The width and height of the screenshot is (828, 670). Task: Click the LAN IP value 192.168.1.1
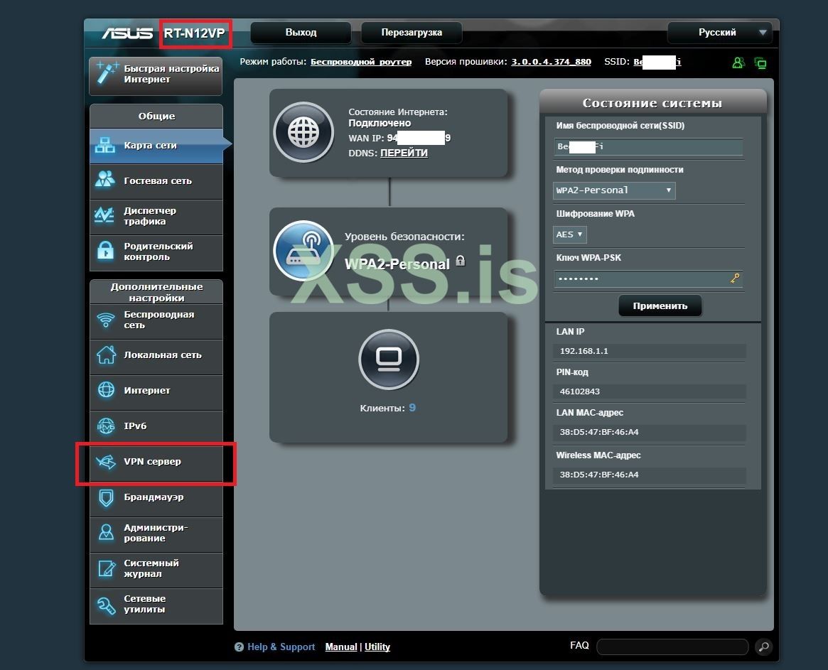click(x=584, y=351)
